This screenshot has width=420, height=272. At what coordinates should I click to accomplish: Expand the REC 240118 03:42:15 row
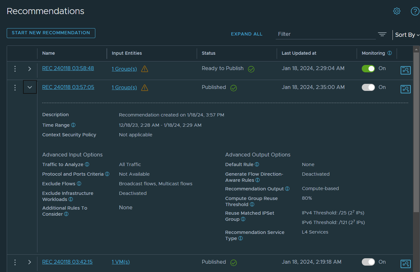coord(30,262)
